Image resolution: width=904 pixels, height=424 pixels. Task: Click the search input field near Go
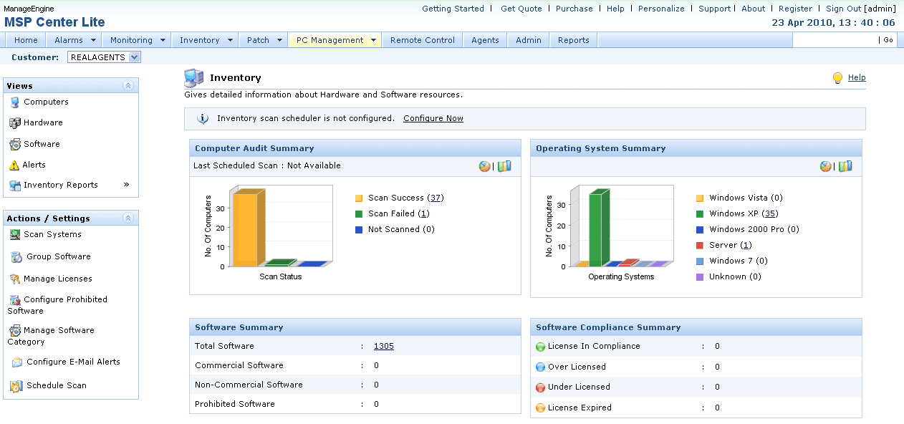[834, 40]
